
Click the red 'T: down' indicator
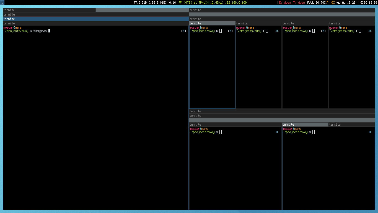(x=299, y=2)
